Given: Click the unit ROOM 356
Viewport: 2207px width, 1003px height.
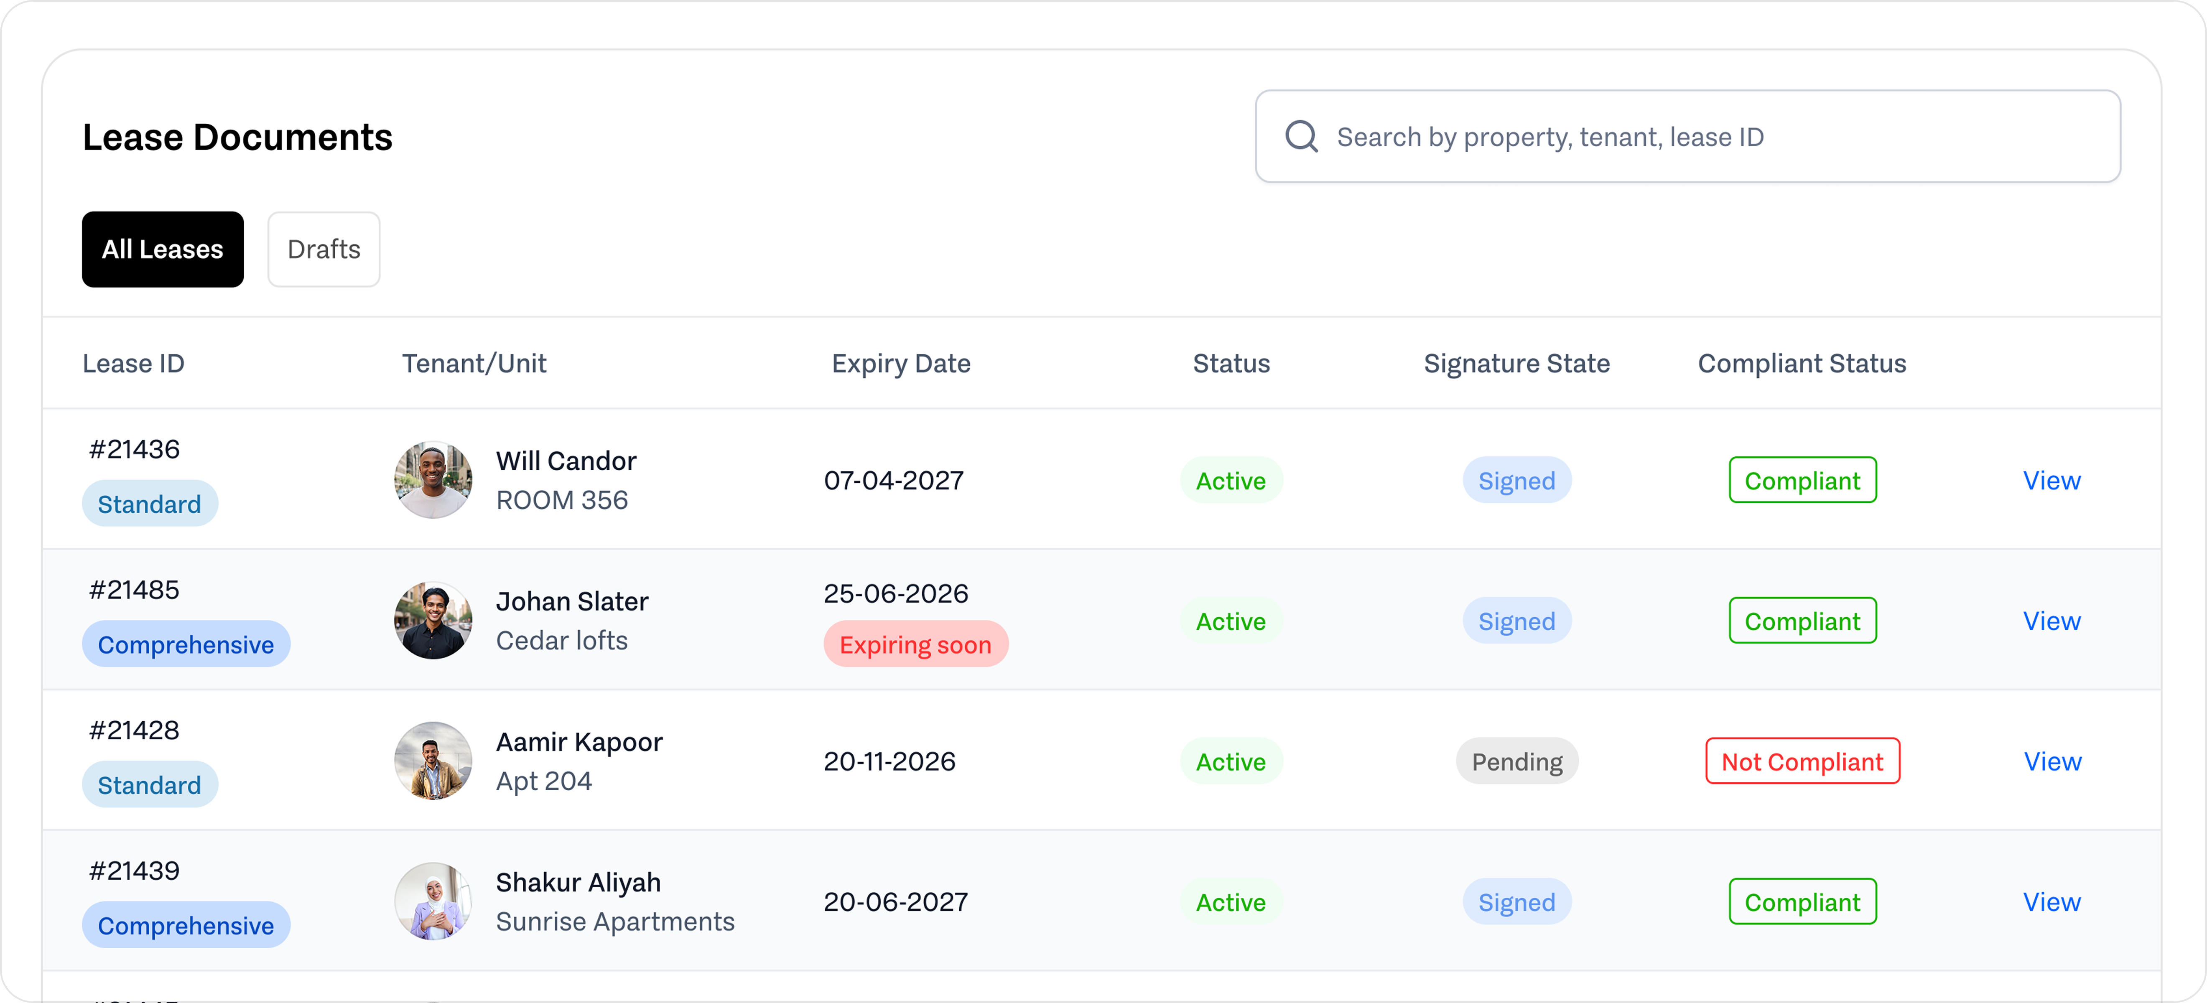Looking at the screenshot, I should click(562, 500).
